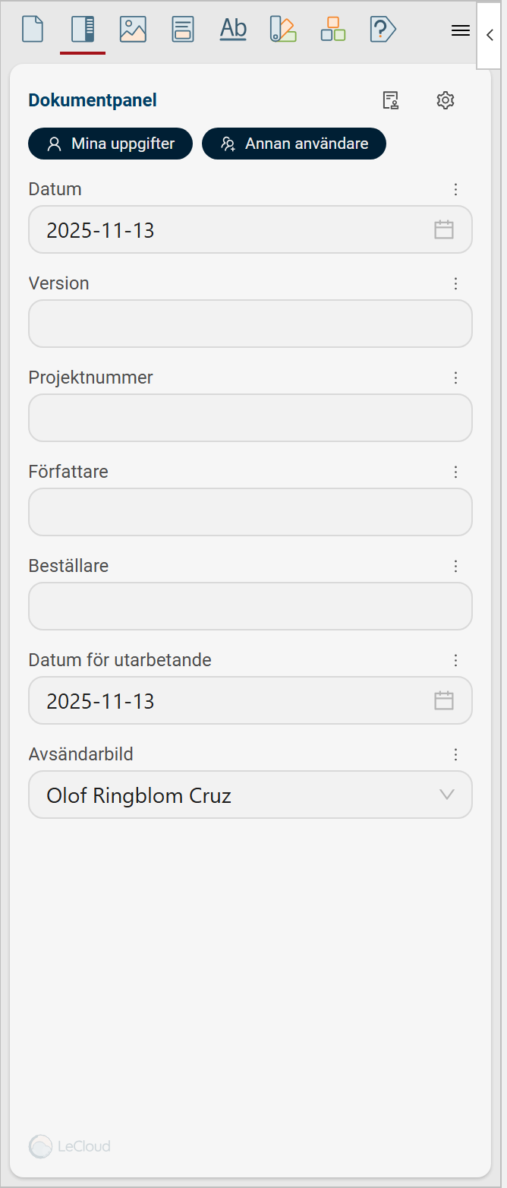Expand the Avsändarbild dropdown
The height and width of the screenshot is (1188, 507).
[447, 795]
